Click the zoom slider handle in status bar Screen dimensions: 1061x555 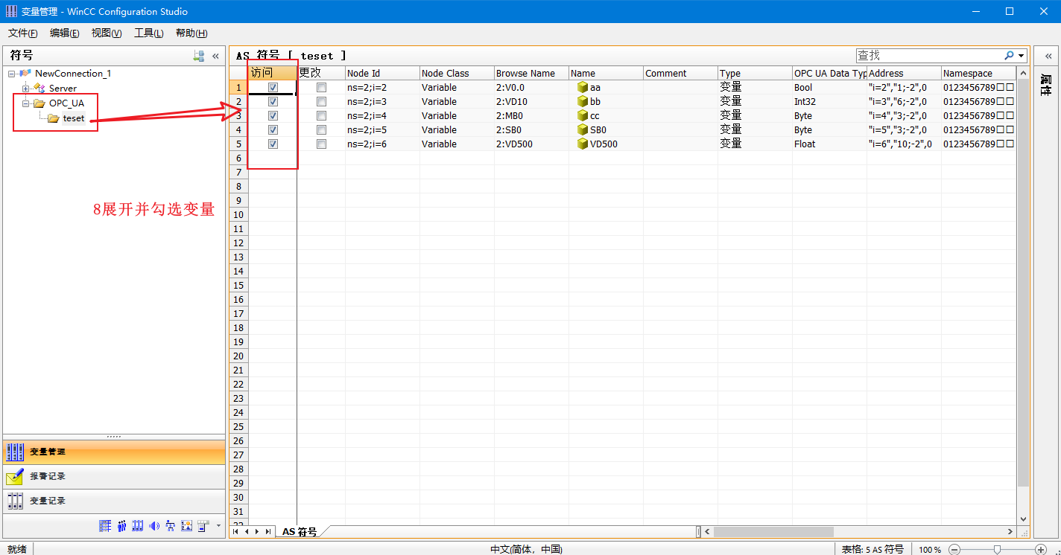997,549
